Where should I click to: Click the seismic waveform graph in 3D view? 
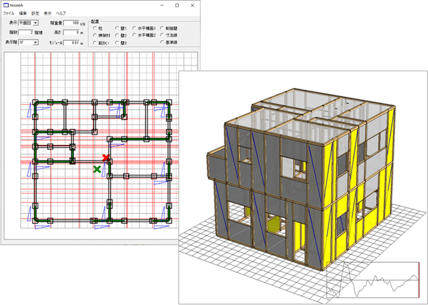372,281
